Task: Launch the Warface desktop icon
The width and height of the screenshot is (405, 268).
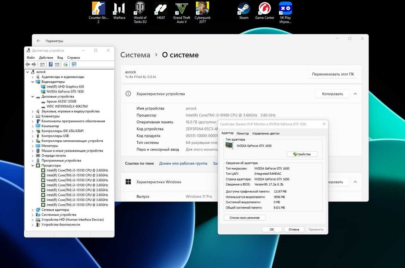Action: pos(119,11)
